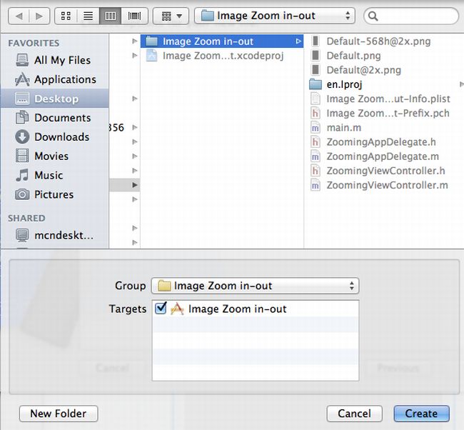Select All My Files in sidebar
Screen dimensions: 464x430
(54, 60)
